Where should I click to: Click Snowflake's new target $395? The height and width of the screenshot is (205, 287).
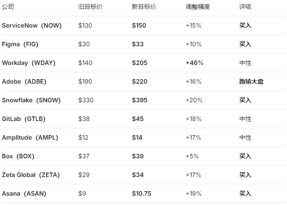[140, 100]
